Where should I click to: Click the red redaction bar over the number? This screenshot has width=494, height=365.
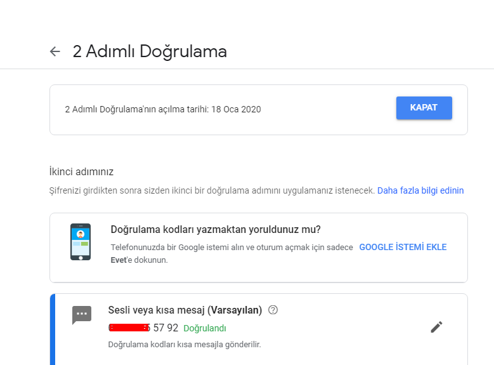click(x=129, y=328)
